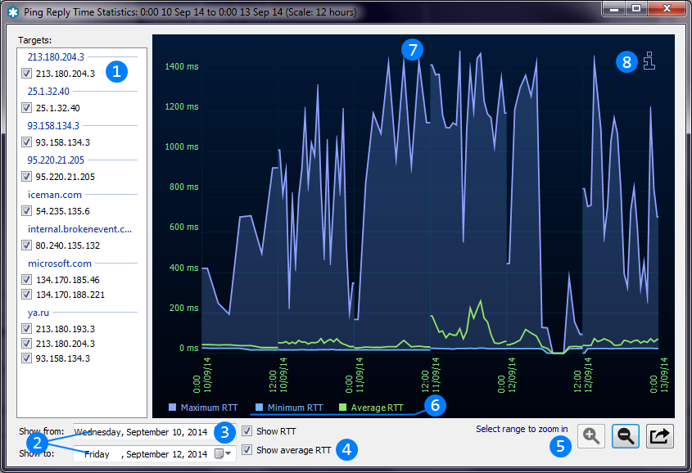Toggle the Show RTT checkbox

click(247, 431)
